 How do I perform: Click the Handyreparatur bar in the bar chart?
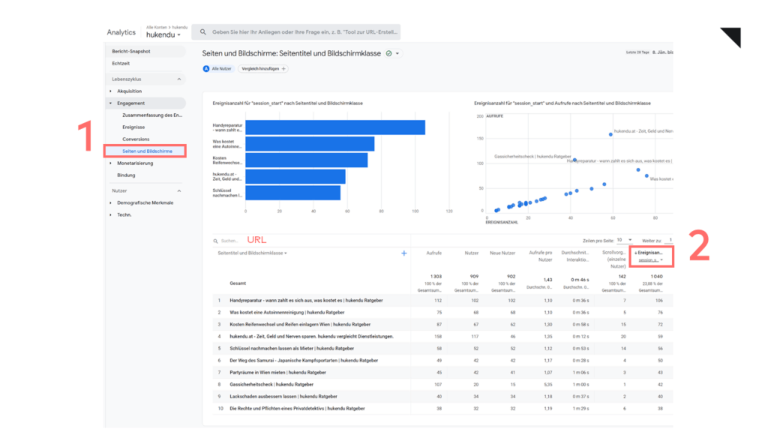coord(335,127)
